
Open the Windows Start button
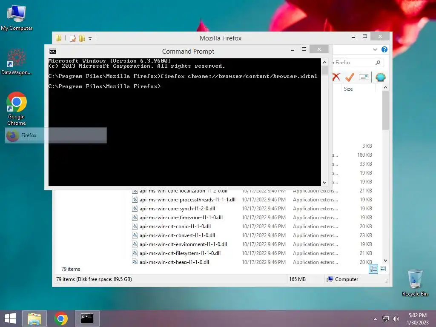(10, 318)
